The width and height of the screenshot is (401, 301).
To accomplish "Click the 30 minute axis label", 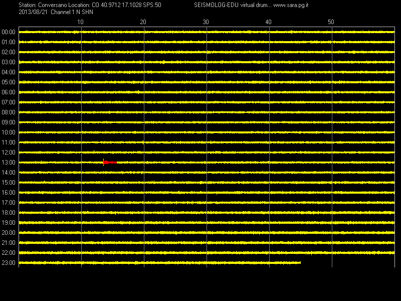I will (206, 22).
